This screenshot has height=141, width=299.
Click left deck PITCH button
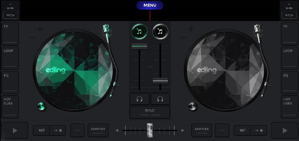click(10, 15)
